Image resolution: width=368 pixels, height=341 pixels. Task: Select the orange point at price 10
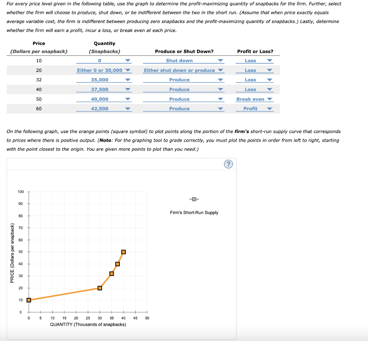point(29,300)
